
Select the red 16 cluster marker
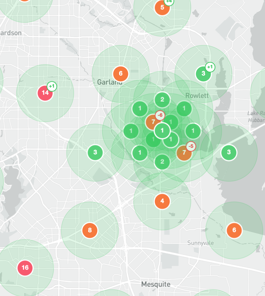tap(25, 268)
